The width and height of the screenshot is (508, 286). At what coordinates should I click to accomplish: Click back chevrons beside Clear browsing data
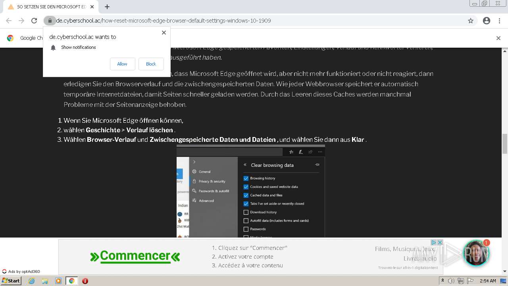pyautogui.click(x=245, y=165)
